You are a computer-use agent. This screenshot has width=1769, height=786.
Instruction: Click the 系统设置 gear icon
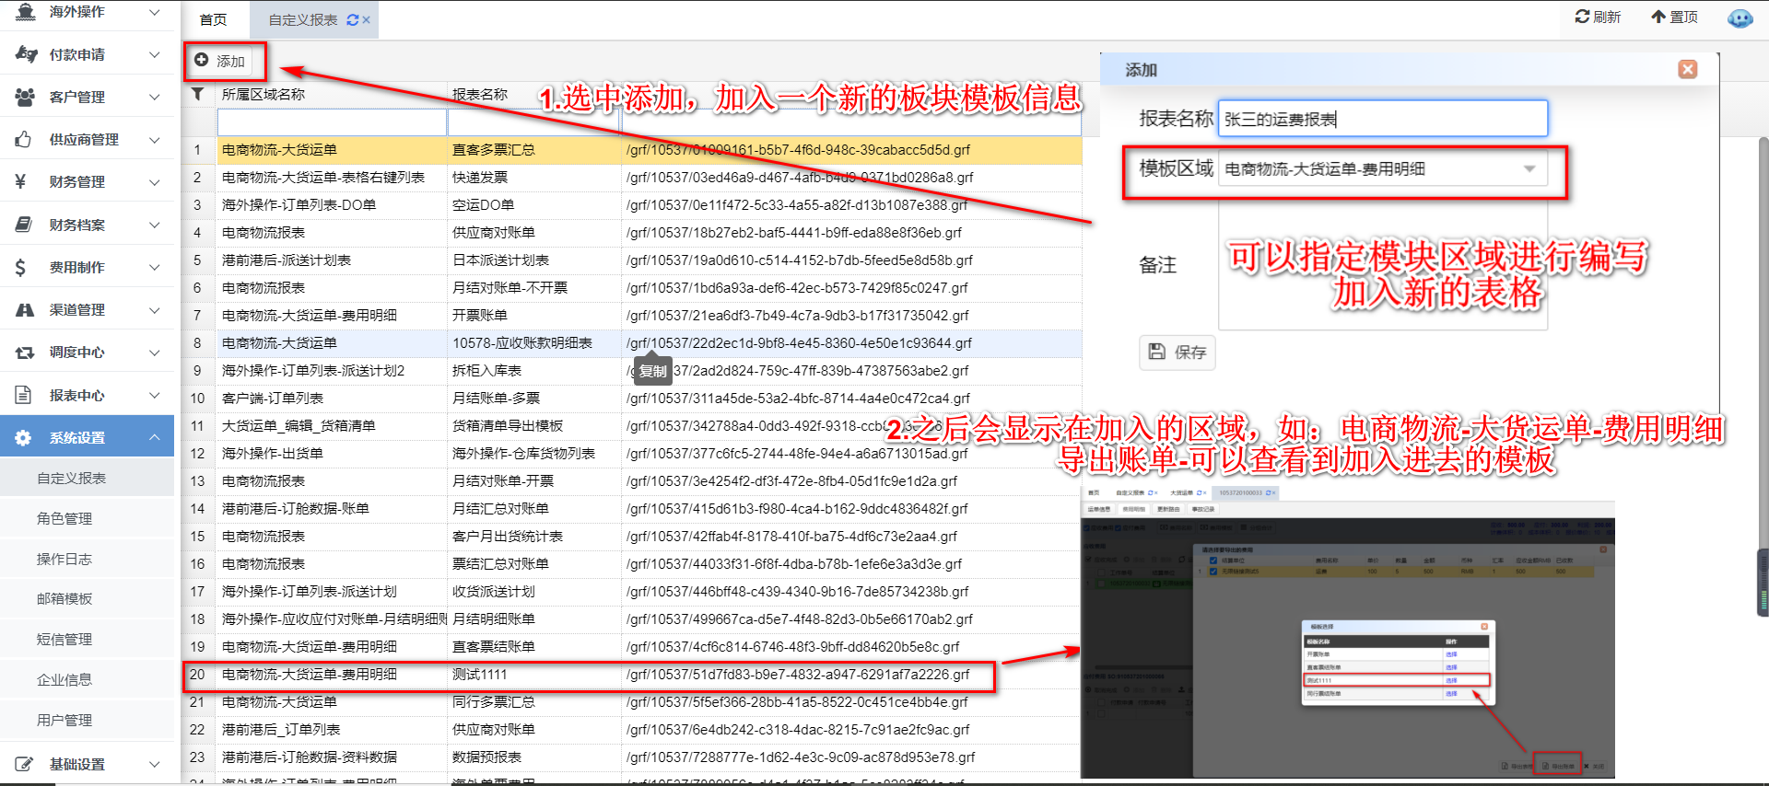(x=24, y=438)
